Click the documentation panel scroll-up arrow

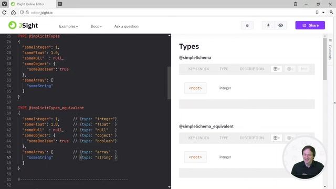point(325,36)
